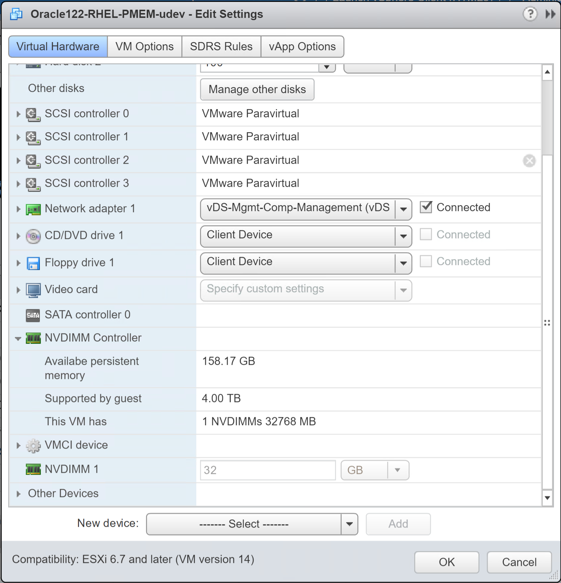Click the Video card monitor icon
This screenshot has height=583, width=561.
(33, 290)
